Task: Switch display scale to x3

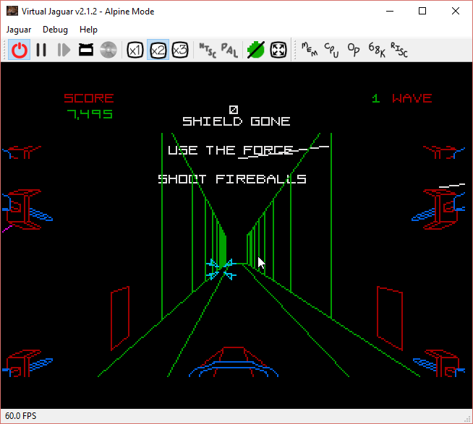Action: [x=180, y=50]
